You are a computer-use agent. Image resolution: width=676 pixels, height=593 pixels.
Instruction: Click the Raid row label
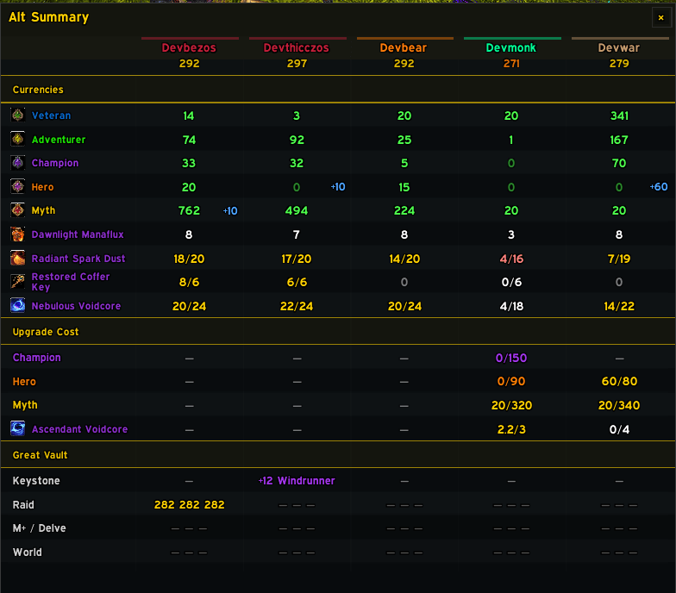[23, 505]
